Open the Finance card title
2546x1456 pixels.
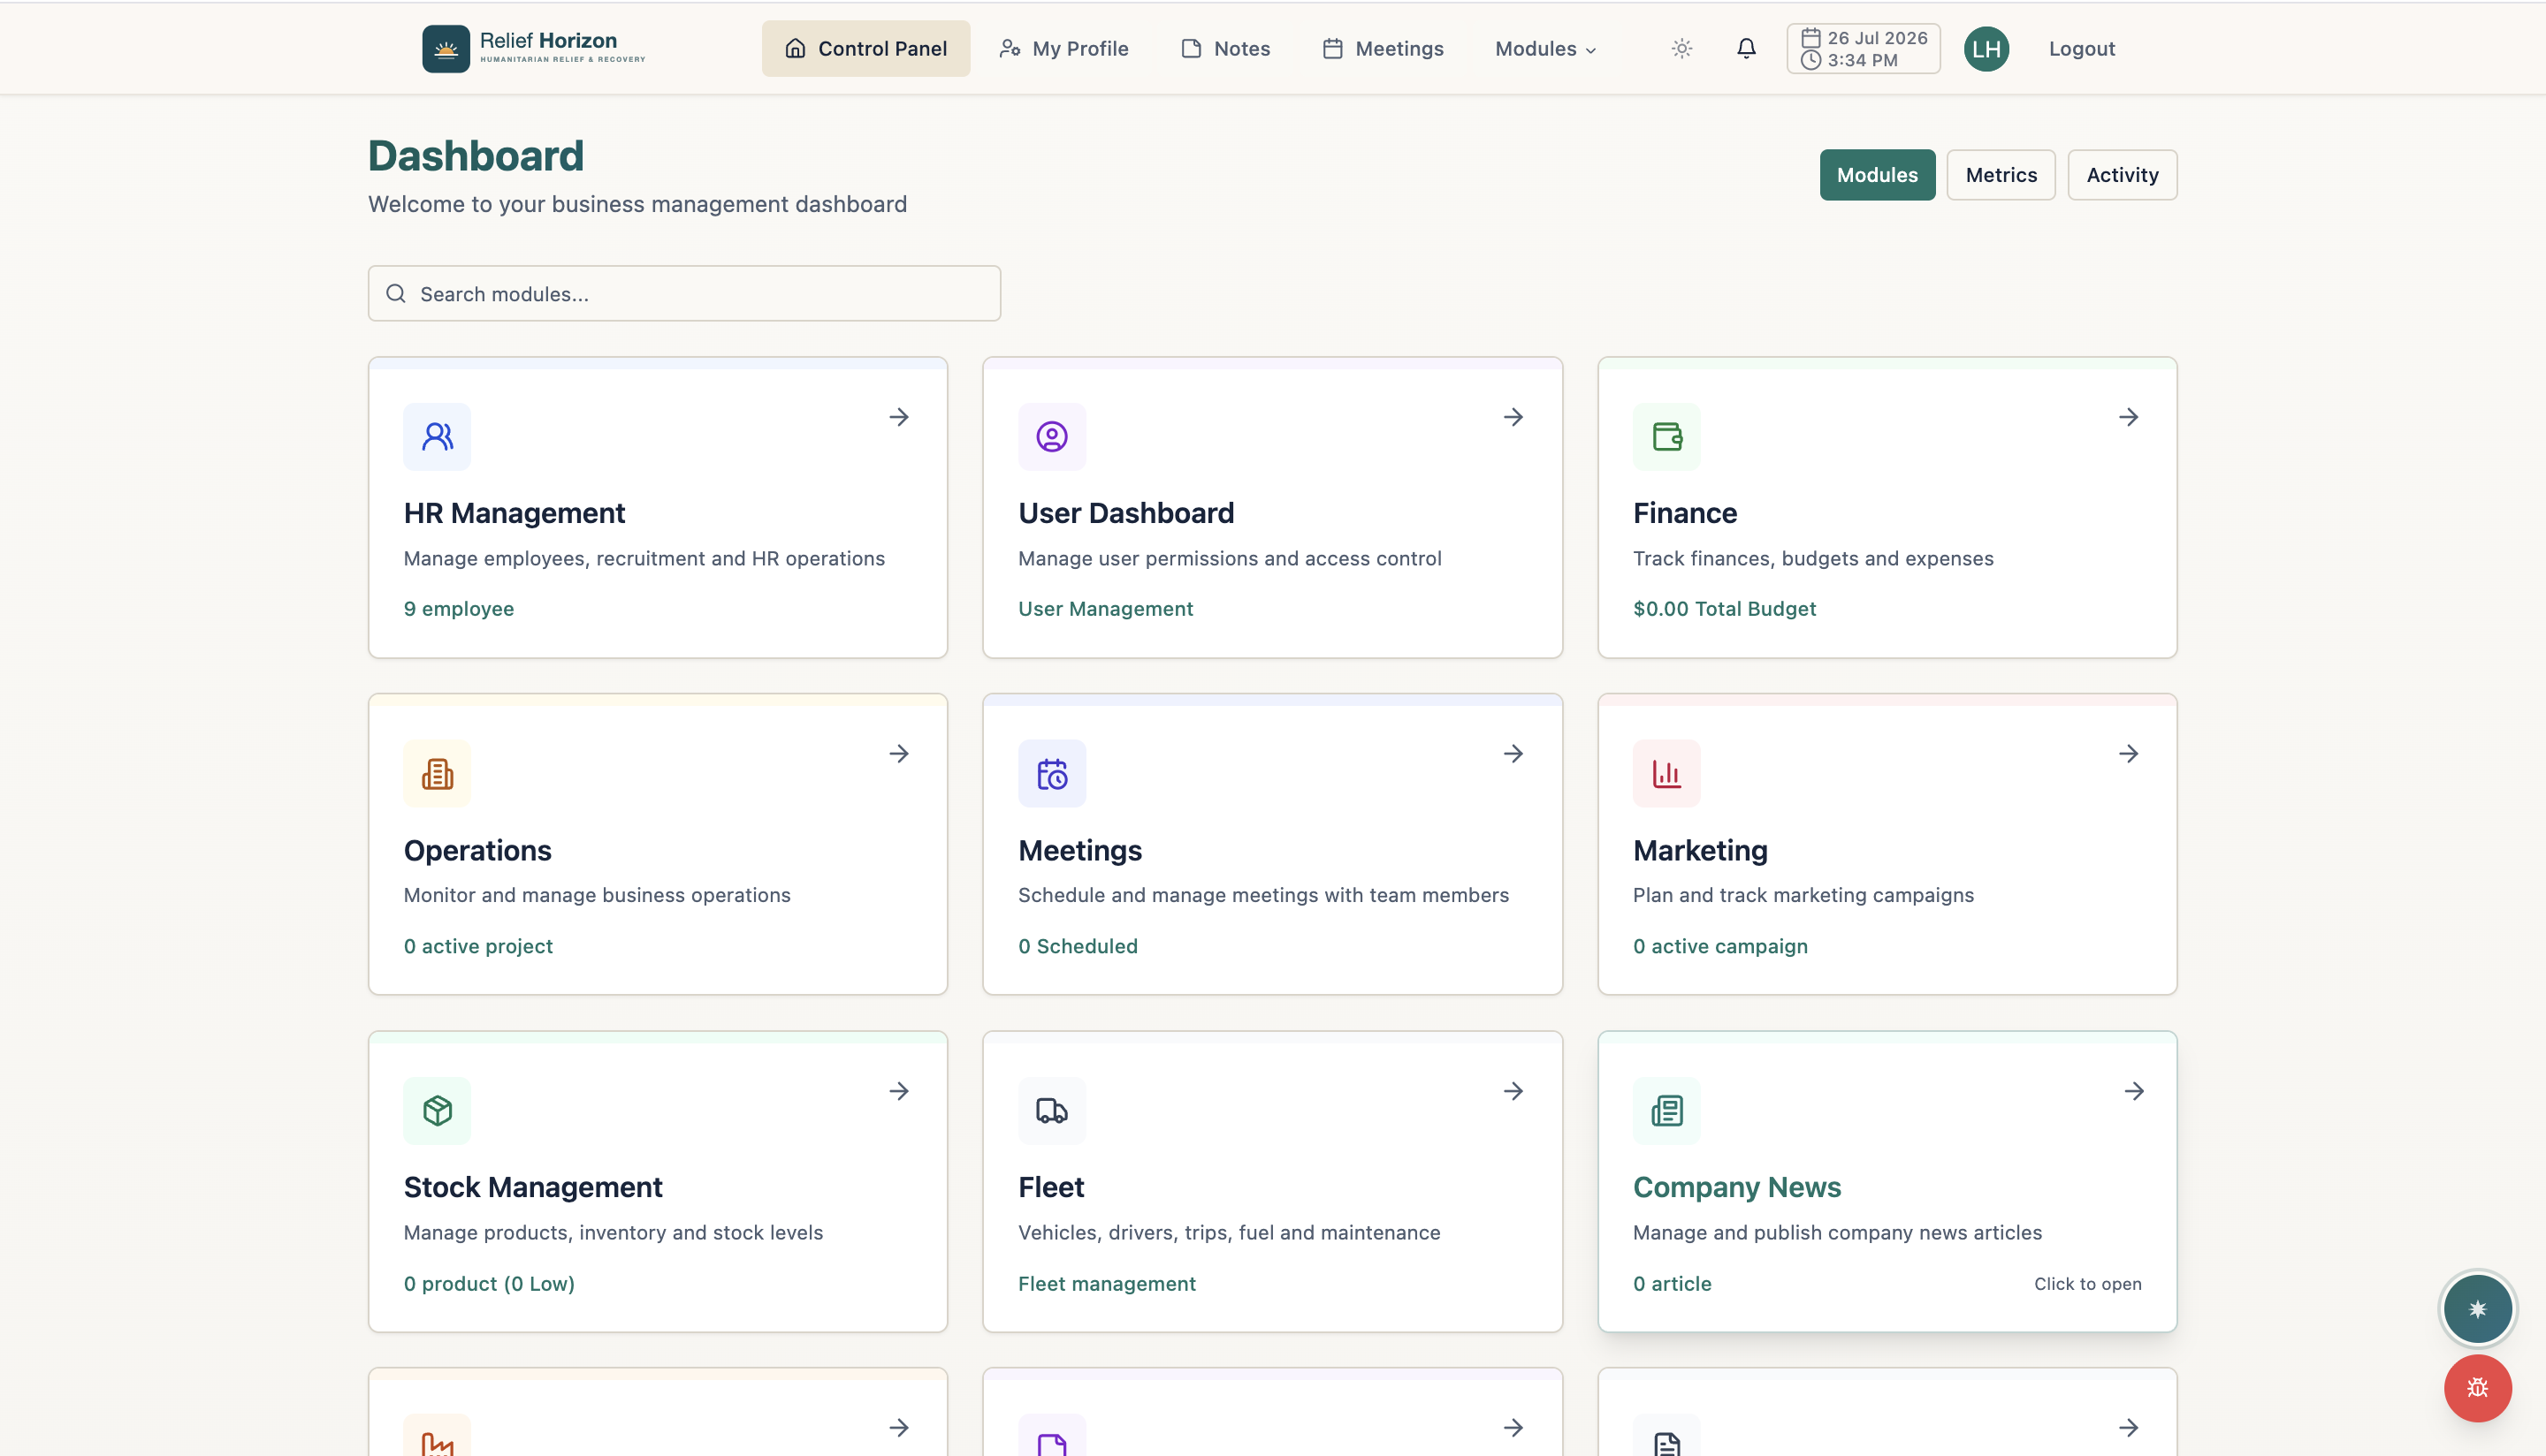pos(1684,513)
